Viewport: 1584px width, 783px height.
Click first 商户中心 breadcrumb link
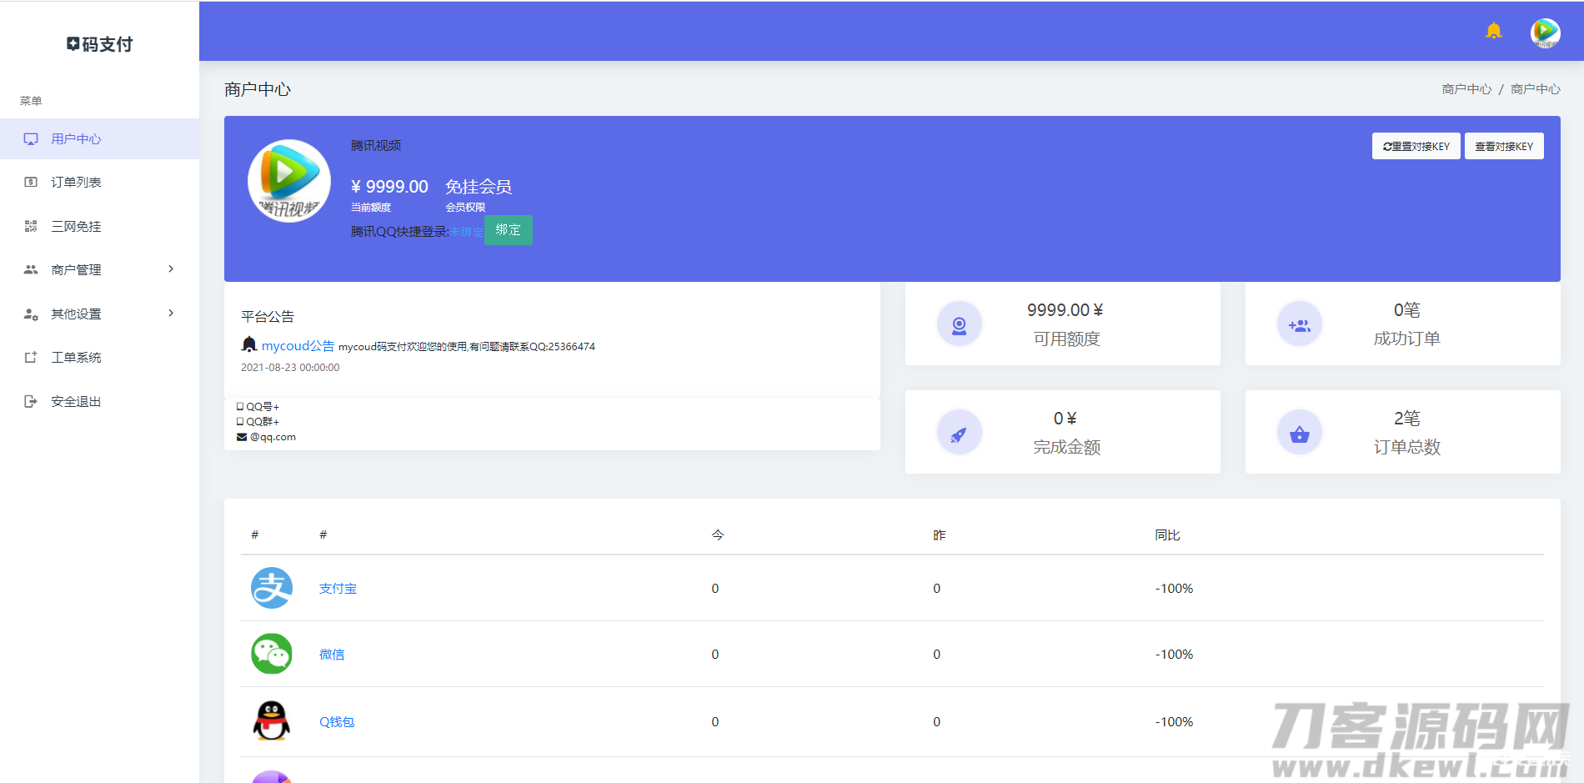(x=1466, y=89)
